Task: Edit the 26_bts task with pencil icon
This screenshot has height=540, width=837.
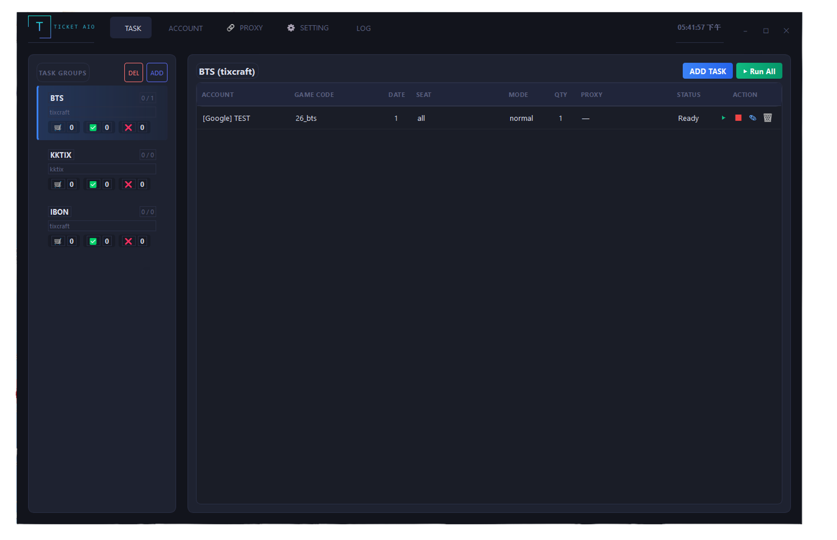Action: point(753,118)
